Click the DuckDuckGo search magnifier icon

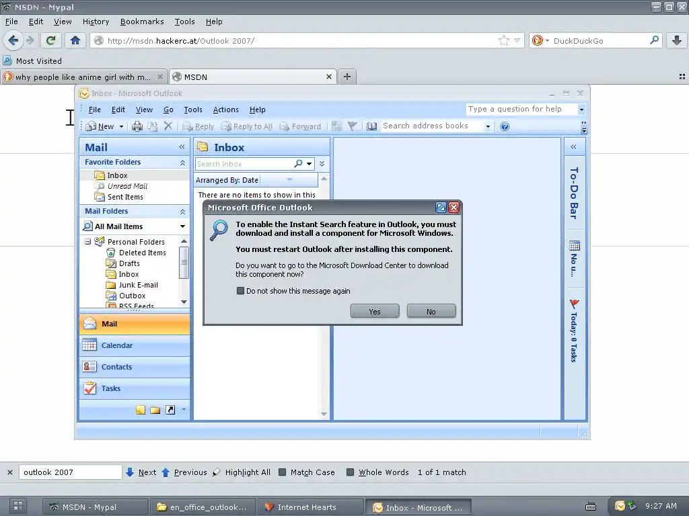654,40
